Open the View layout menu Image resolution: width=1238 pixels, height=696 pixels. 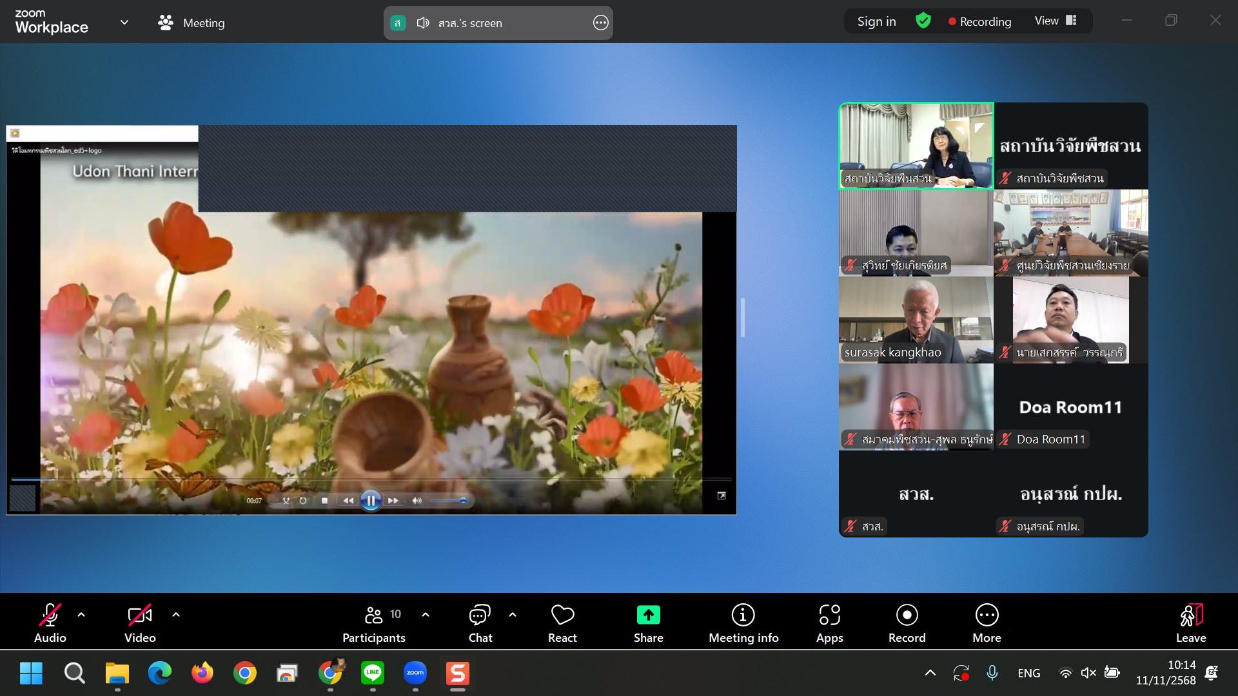[x=1056, y=21]
